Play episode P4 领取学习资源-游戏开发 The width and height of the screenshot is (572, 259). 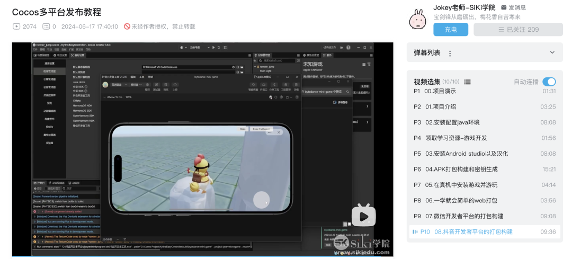click(x=485, y=138)
